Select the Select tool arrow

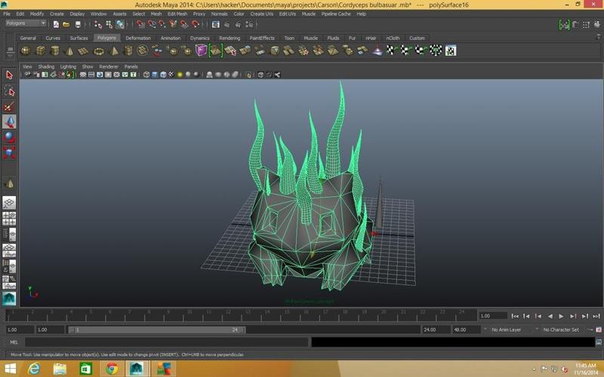pyautogui.click(x=9, y=75)
